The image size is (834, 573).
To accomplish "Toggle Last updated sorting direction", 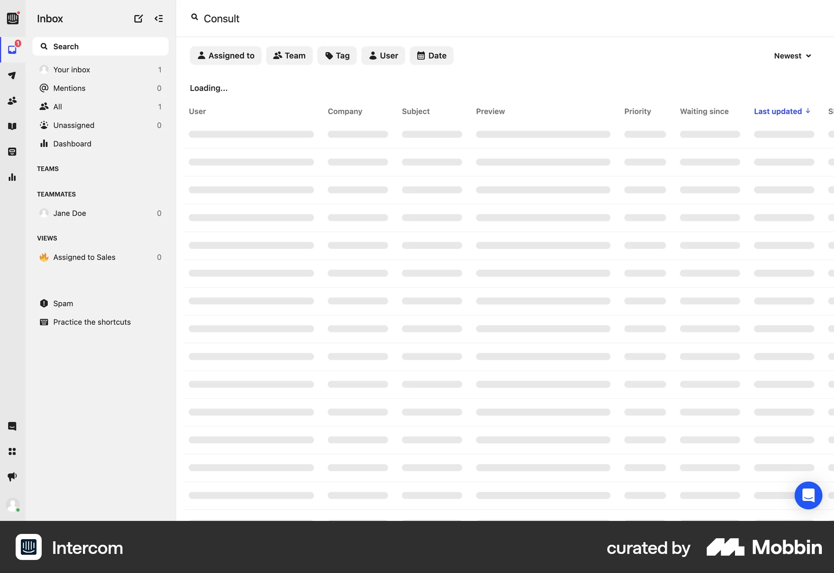I will pyautogui.click(x=782, y=111).
